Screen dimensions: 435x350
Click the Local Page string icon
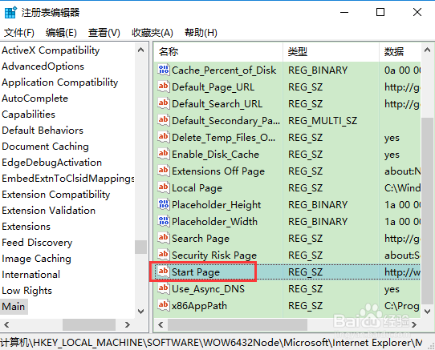(164, 187)
